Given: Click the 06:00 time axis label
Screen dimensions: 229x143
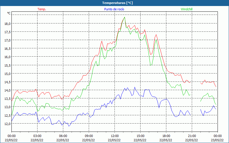Looking at the screenshot, I should click(63, 136).
